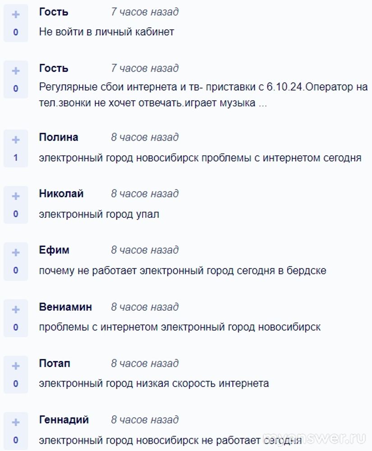Select the author name Ефим
This screenshot has height=451, width=372.
coord(54,250)
